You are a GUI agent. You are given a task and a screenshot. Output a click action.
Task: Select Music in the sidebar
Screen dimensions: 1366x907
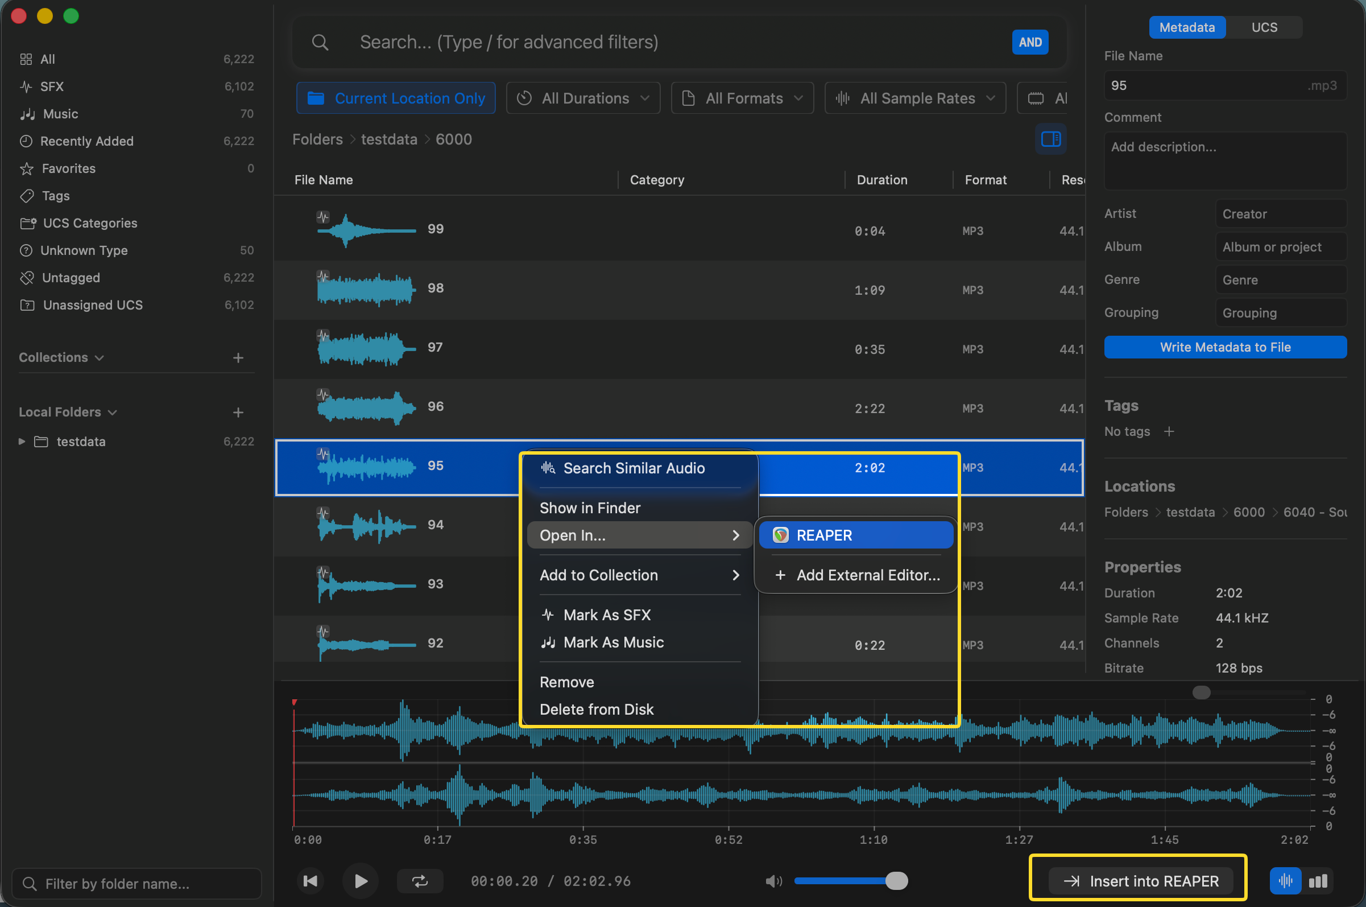click(x=136, y=114)
